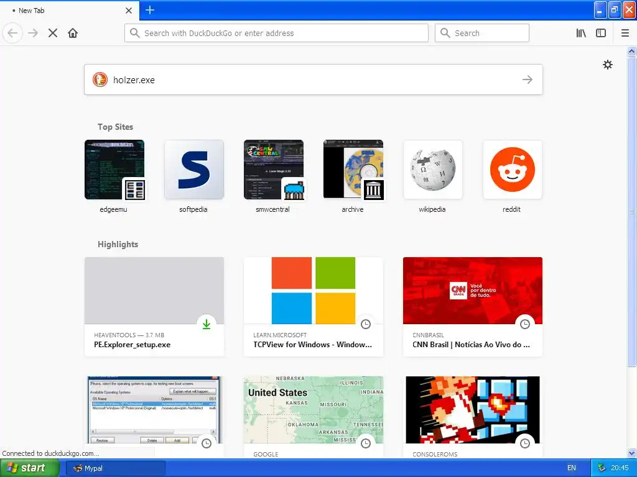637x477 pixels.
Task: Click the holzer.exe search input
Action: coord(314,79)
